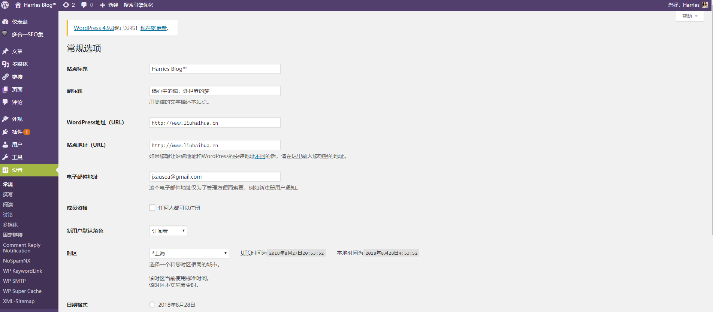Open WP KeywordLink settings
Screen dimensions: 713x312
click(22, 271)
